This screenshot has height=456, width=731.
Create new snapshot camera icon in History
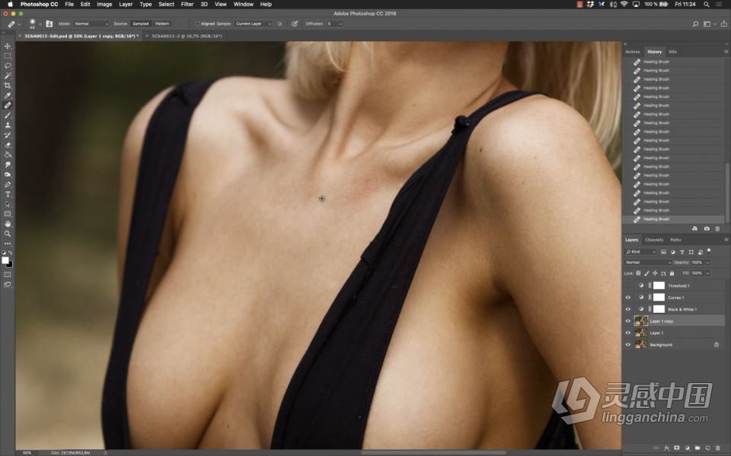[707, 228]
